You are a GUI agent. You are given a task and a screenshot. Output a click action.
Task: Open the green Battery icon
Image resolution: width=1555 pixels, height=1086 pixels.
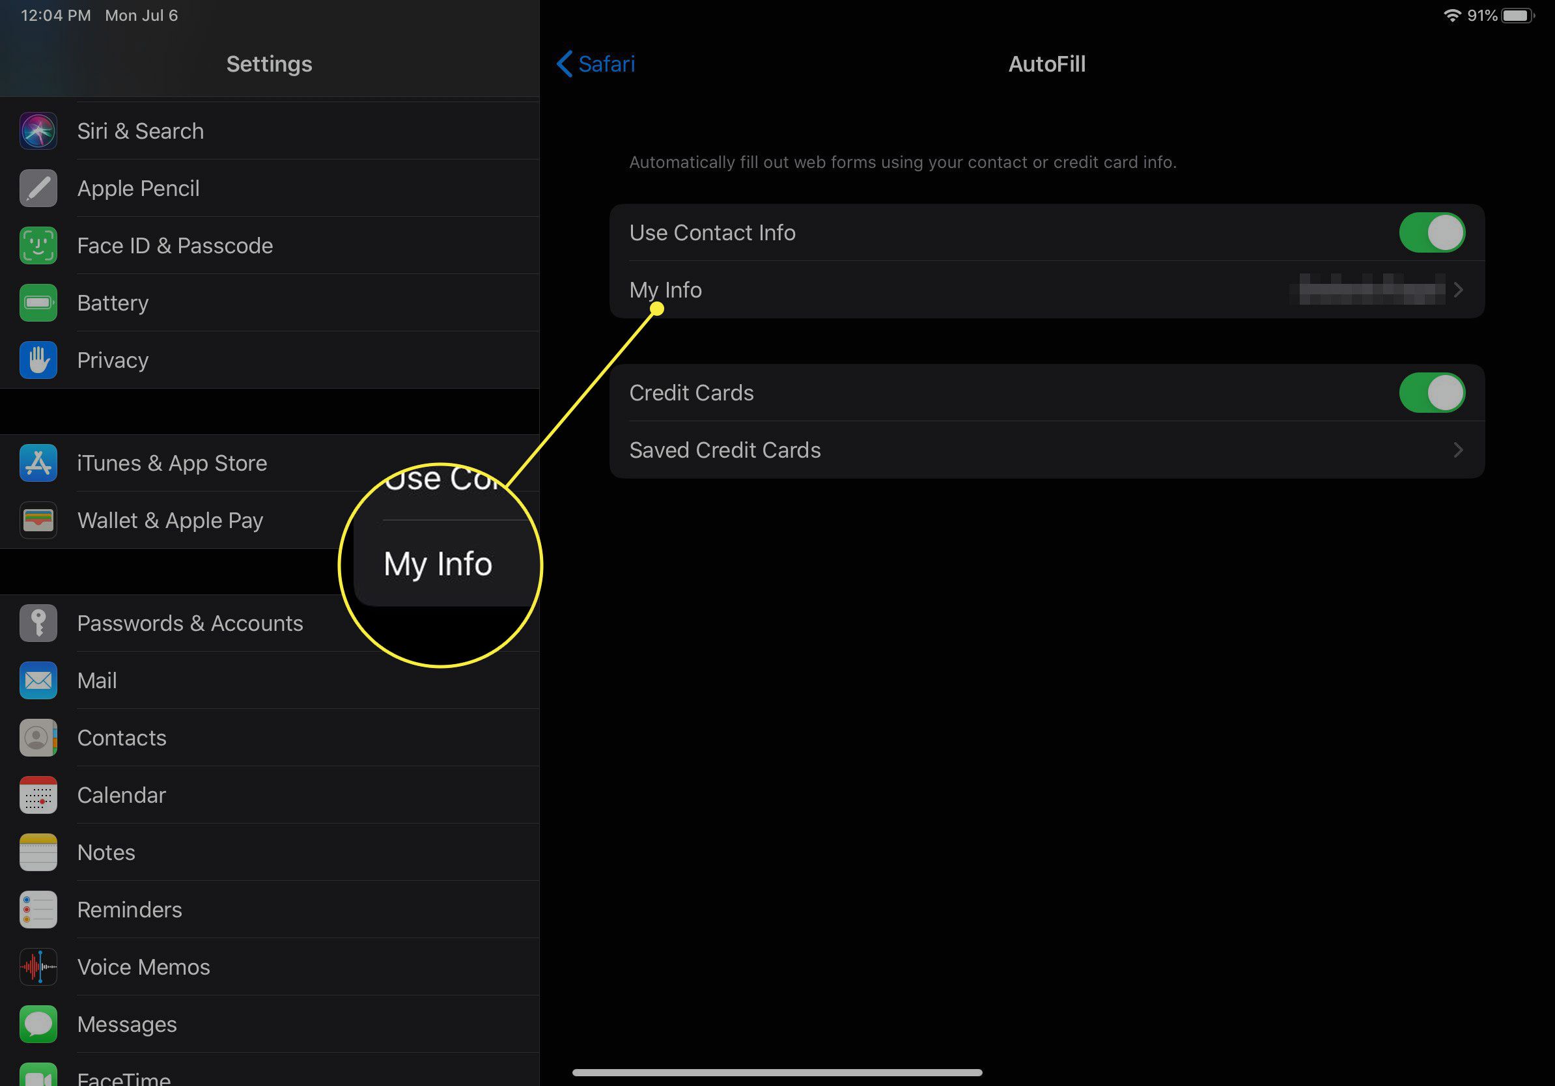click(38, 303)
